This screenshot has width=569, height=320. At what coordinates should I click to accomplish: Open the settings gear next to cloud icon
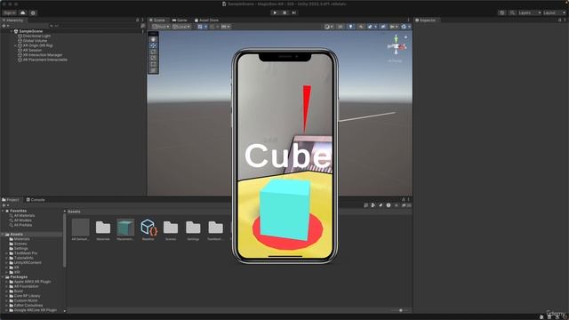[x=33, y=12]
